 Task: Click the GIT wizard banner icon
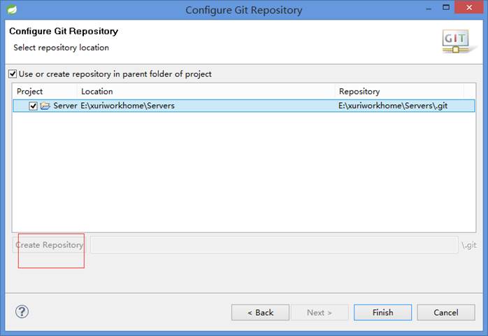point(456,41)
